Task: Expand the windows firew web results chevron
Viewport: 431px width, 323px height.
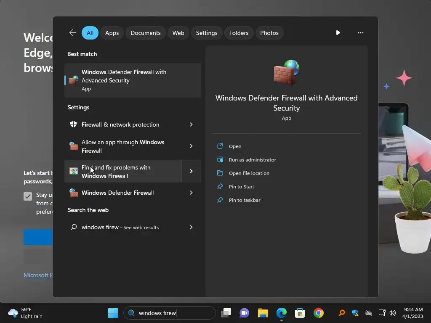Action: coord(192,227)
